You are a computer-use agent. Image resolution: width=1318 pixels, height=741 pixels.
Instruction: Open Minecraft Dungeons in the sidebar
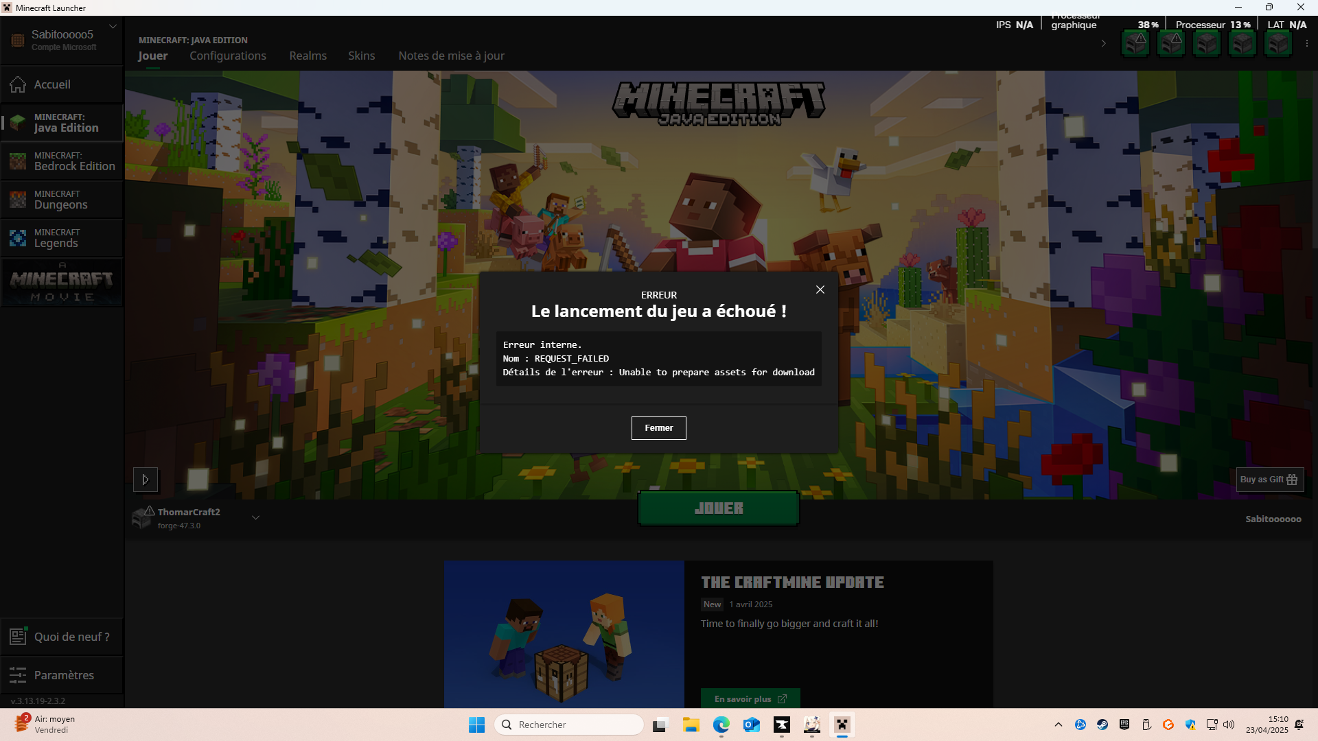click(62, 200)
